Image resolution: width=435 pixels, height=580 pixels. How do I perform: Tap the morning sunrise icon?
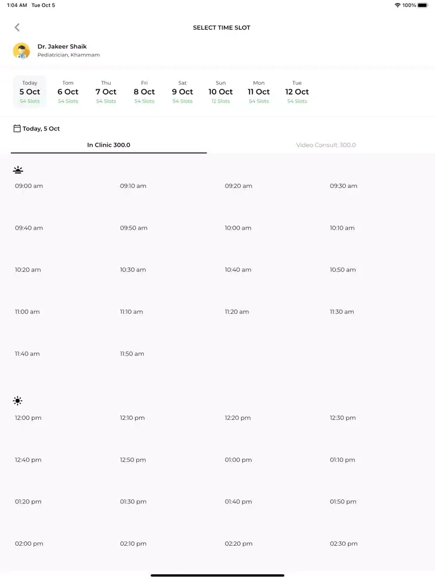tap(18, 170)
